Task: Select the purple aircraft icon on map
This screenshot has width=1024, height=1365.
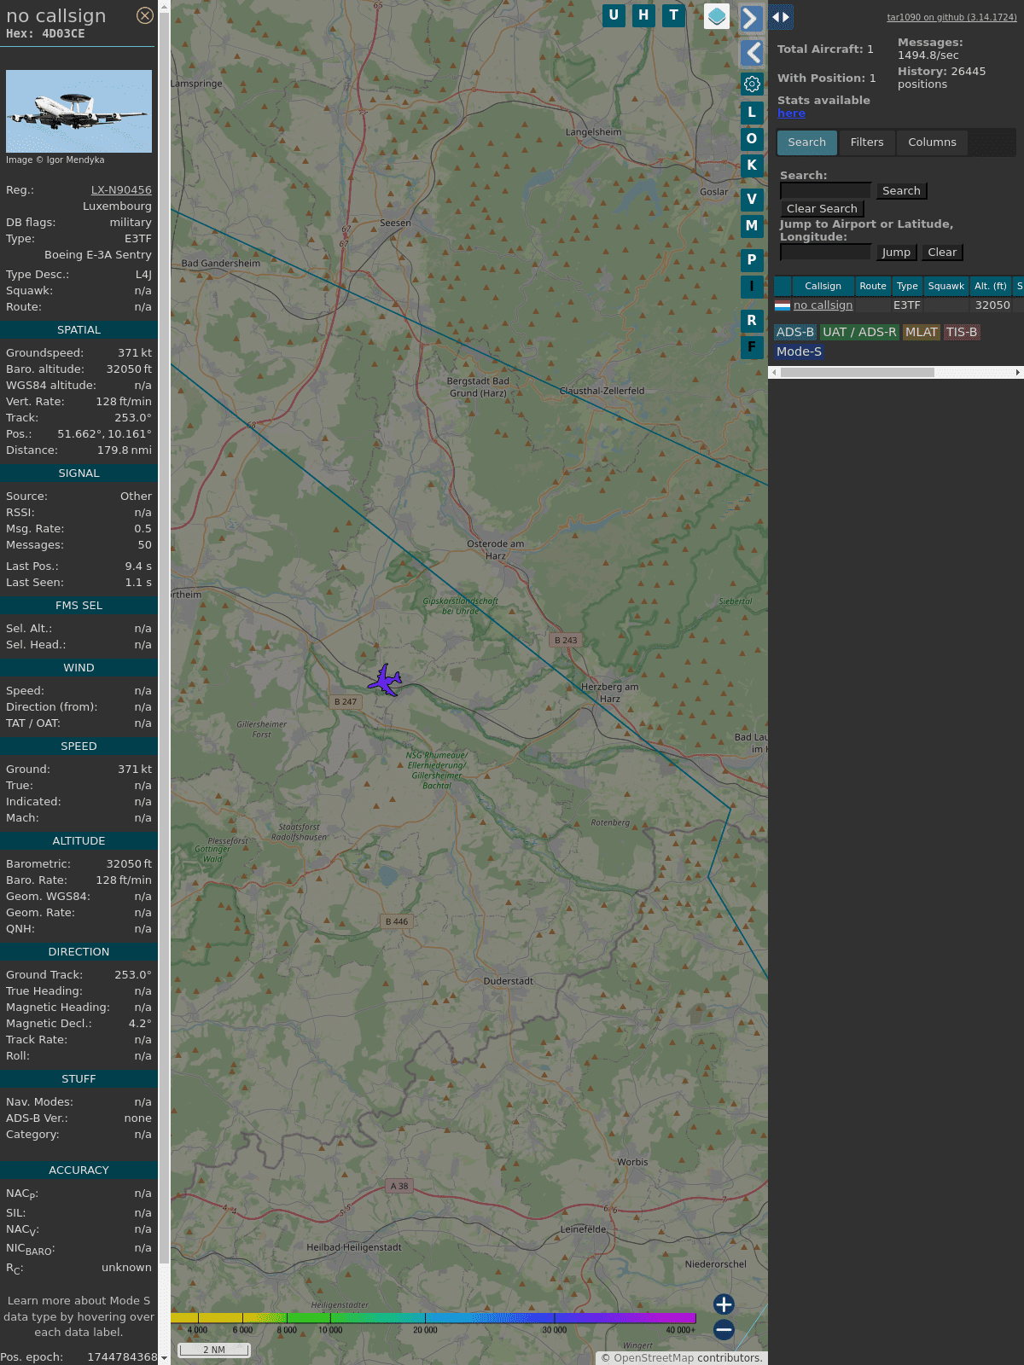Action: tap(386, 681)
